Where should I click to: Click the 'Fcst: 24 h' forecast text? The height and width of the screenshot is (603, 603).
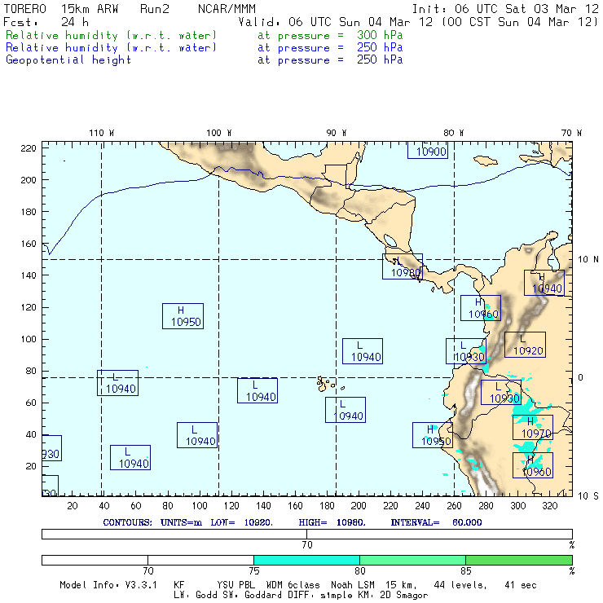(46, 22)
